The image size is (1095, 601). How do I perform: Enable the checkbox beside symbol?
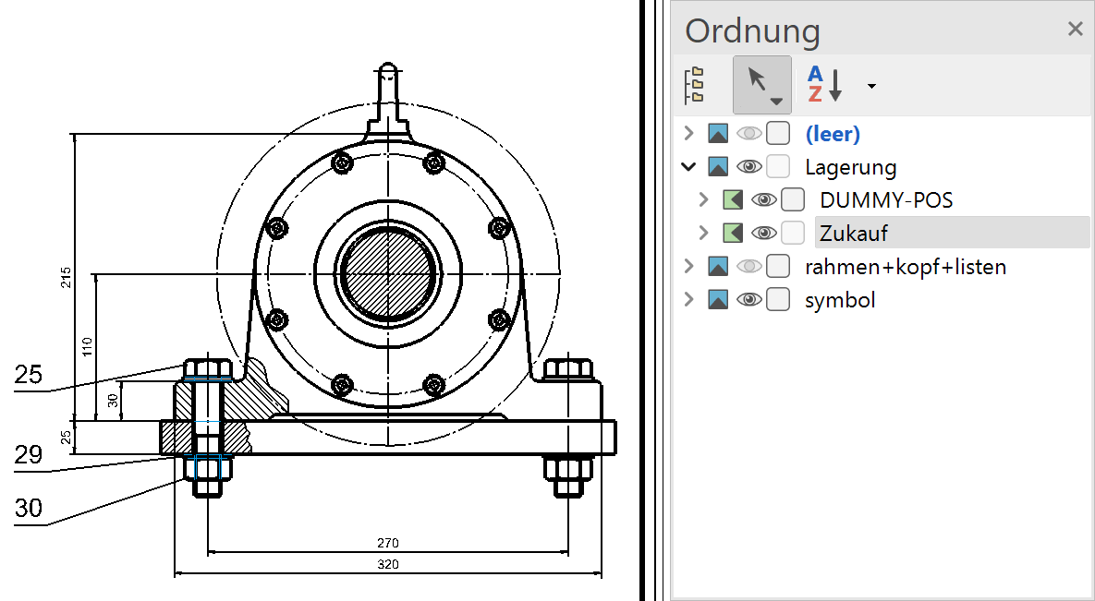(x=778, y=300)
